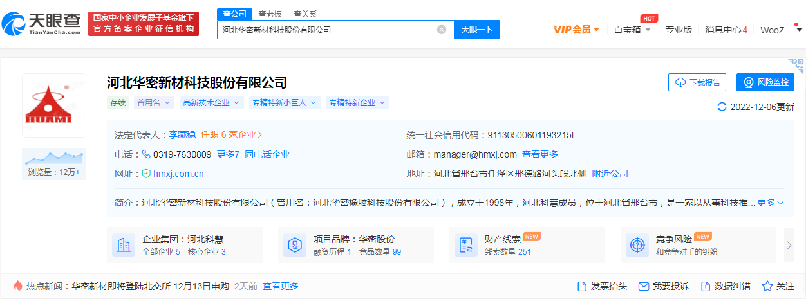Click the verified shield icon by website

tap(146, 174)
